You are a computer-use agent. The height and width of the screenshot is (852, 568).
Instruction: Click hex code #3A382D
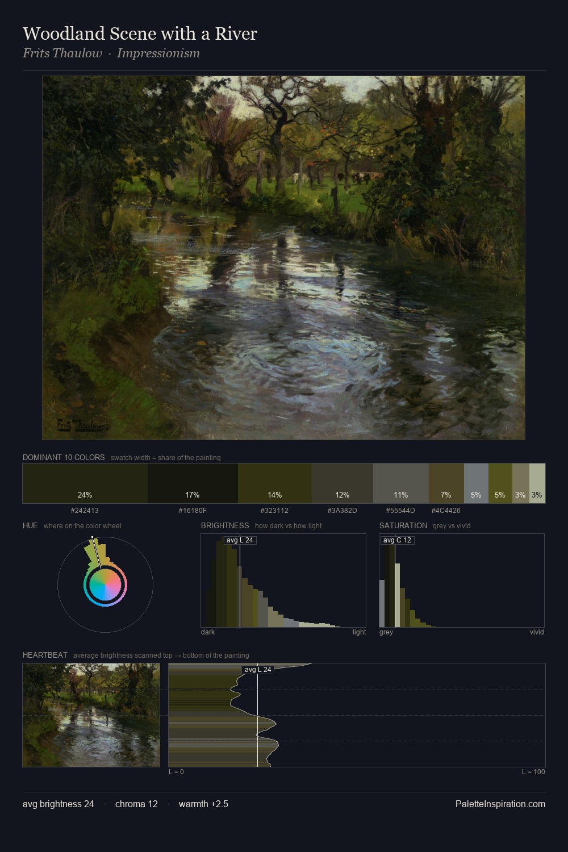point(343,511)
